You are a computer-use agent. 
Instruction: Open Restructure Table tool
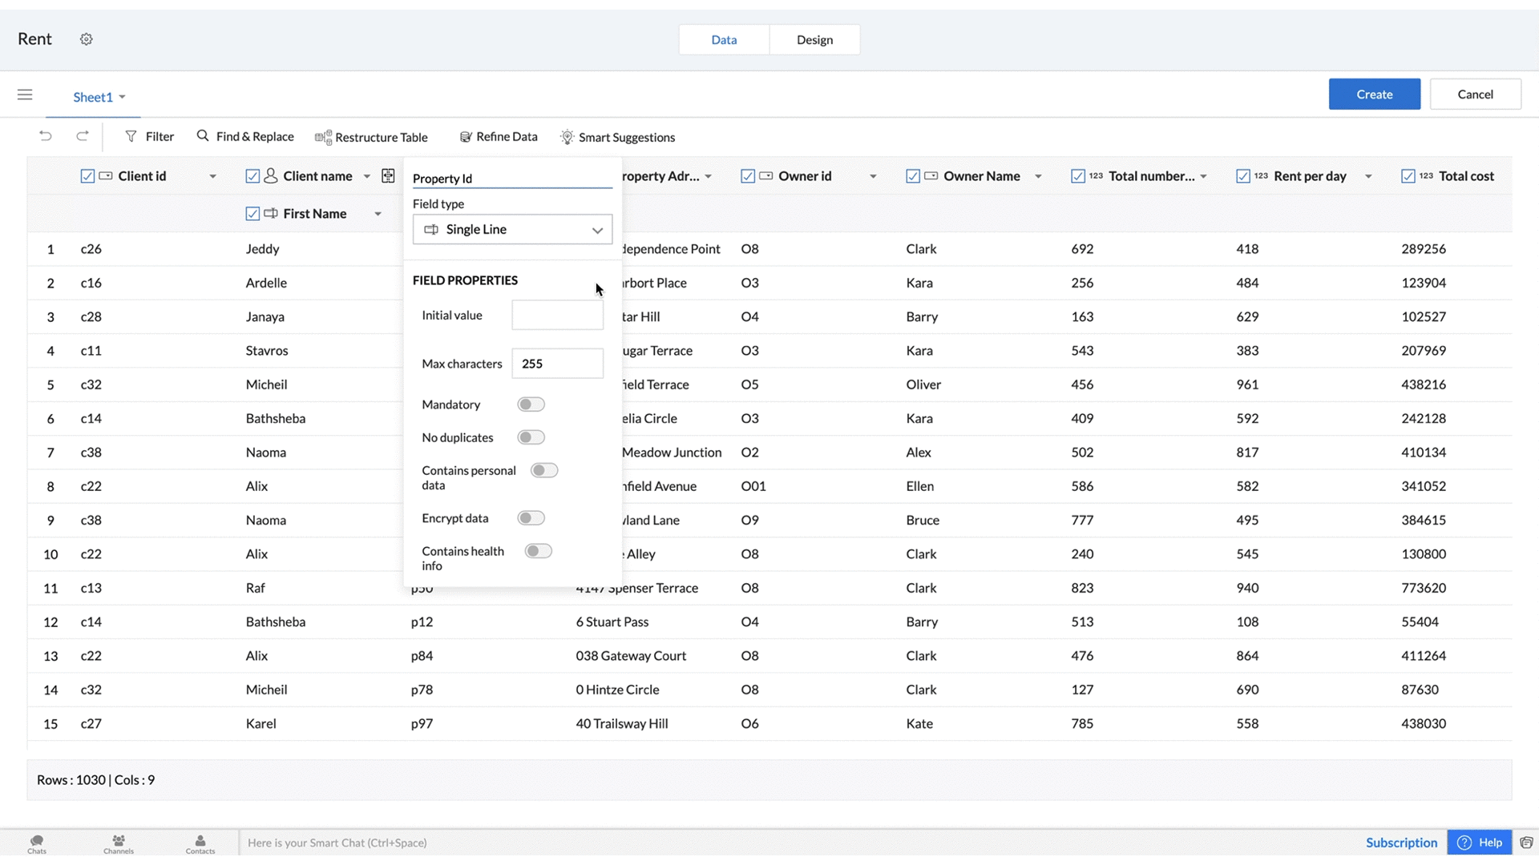pos(371,138)
